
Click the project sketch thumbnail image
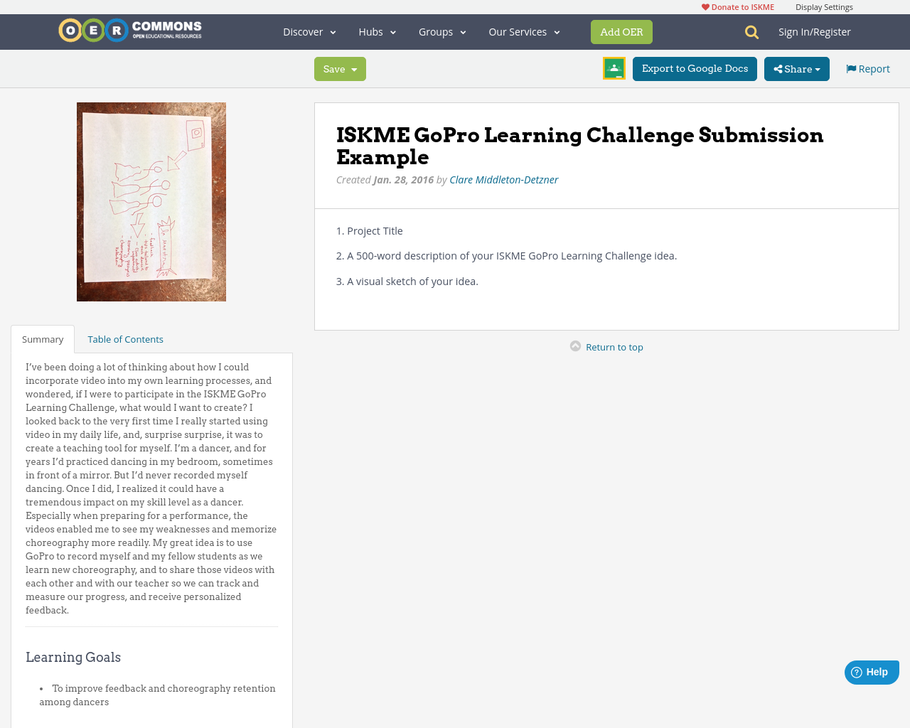click(x=151, y=202)
